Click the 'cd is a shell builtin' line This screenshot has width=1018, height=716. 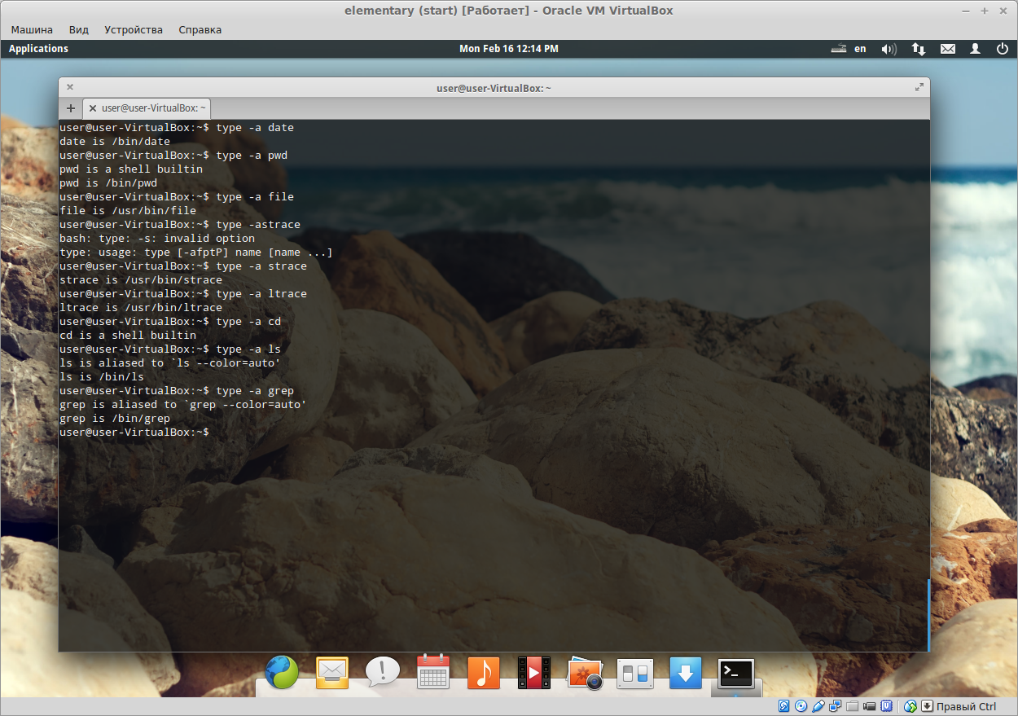pyautogui.click(x=128, y=336)
